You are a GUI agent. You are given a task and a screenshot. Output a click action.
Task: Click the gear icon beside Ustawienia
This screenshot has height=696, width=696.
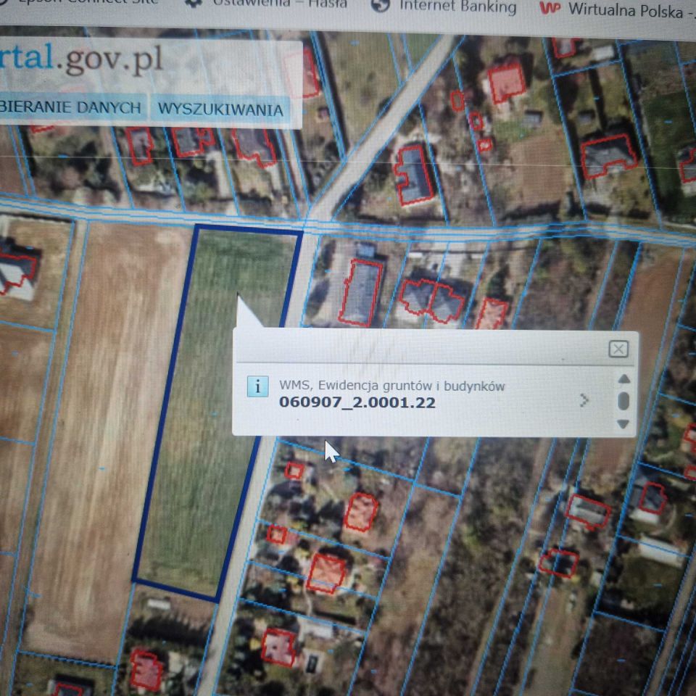click(x=194, y=3)
